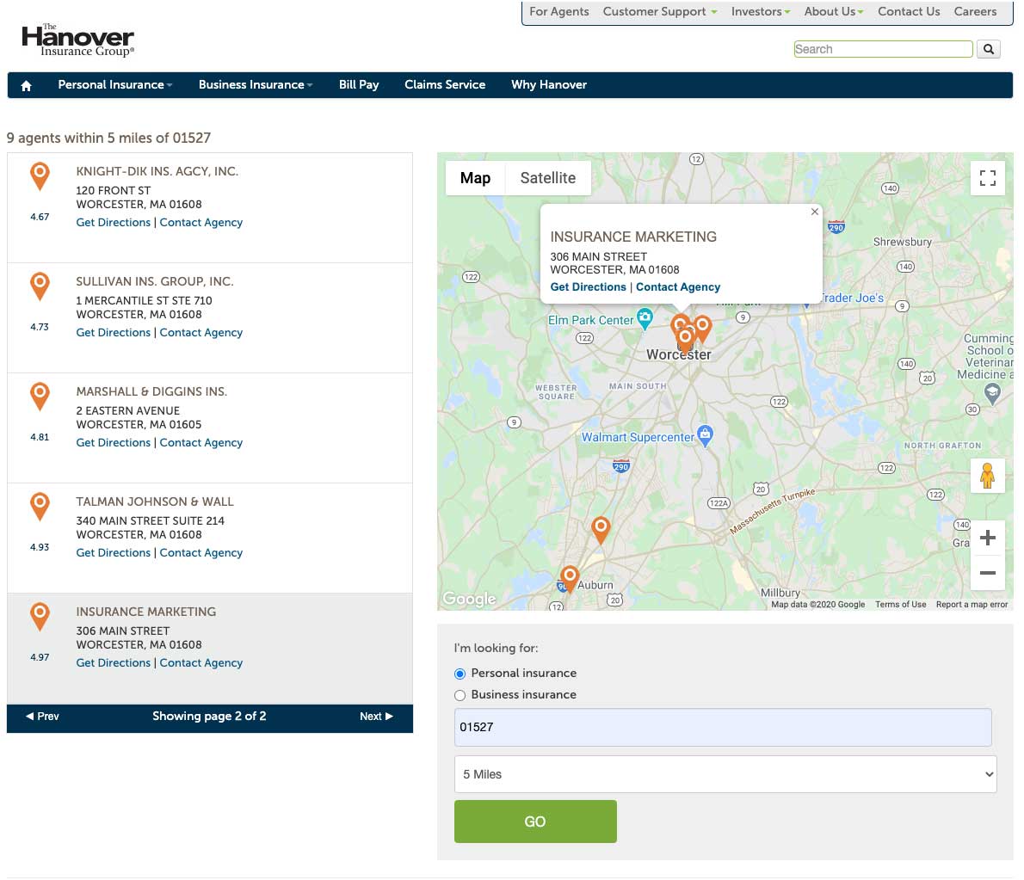Contact Agency in Insurance Marketing list entry
Image resolution: width=1024 pixels, height=880 pixels.
(201, 663)
